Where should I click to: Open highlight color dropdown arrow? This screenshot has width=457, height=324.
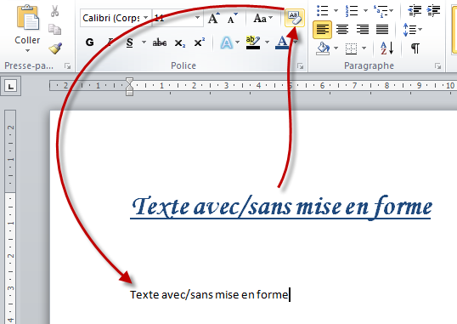click(x=267, y=43)
